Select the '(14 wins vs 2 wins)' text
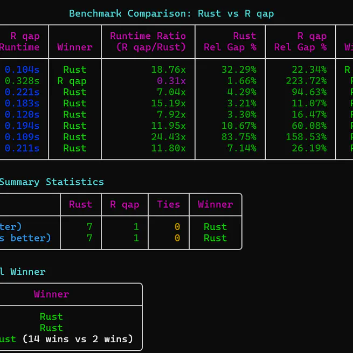Screen dimensions: 353x353 (x=78, y=340)
